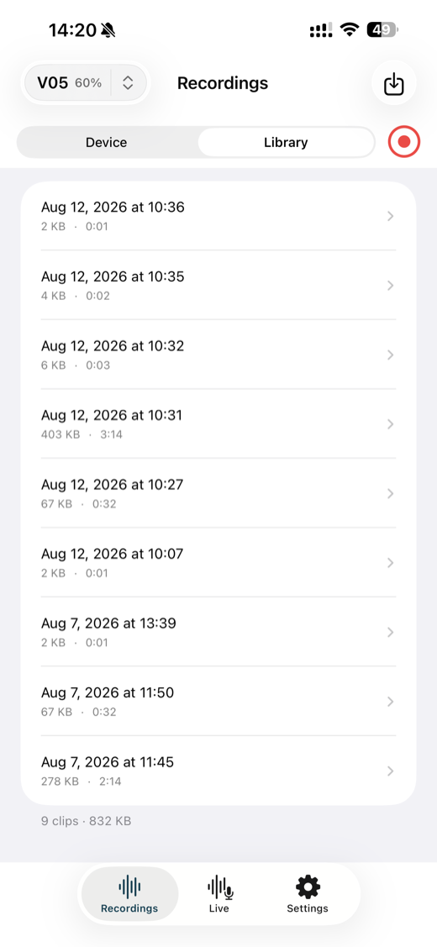This screenshot has width=437, height=947.
Task: Expand chevron for Aug 12 10:36 recording
Action: pos(391,216)
